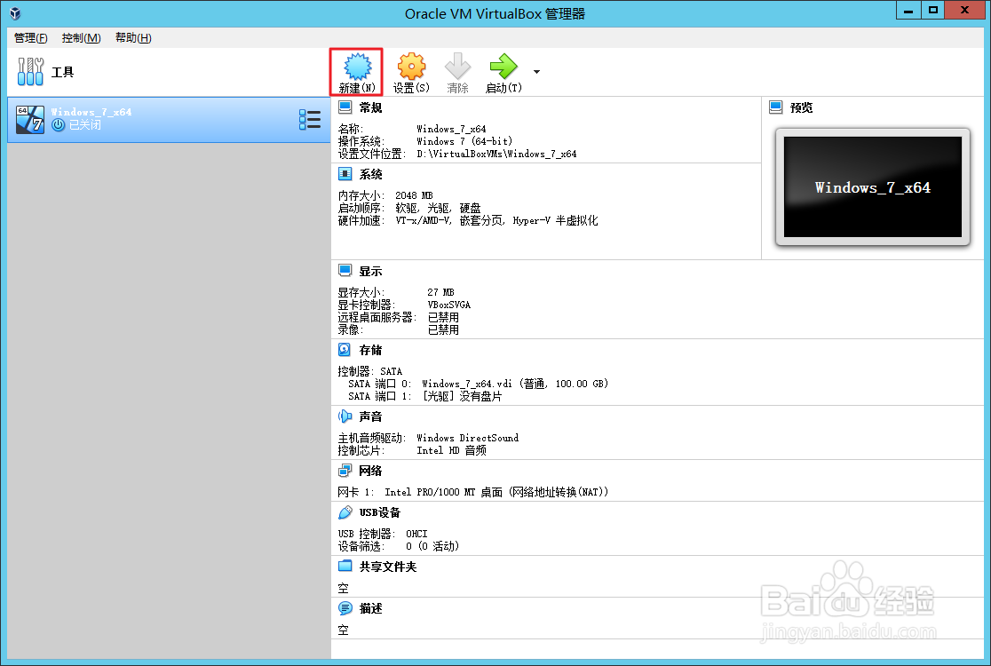Select the 工具 label in left panel
This screenshot has width=991, height=666.
point(62,72)
